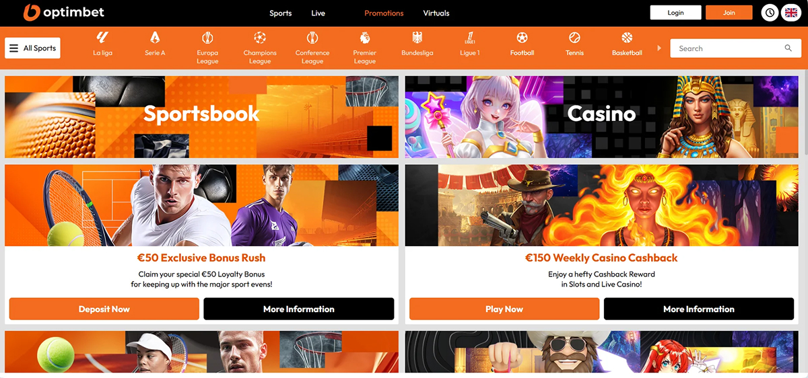This screenshot has width=808, height=378.
Task: Select the Basketball sport icon
Action: pyautogui.click(x=627, y=38)
